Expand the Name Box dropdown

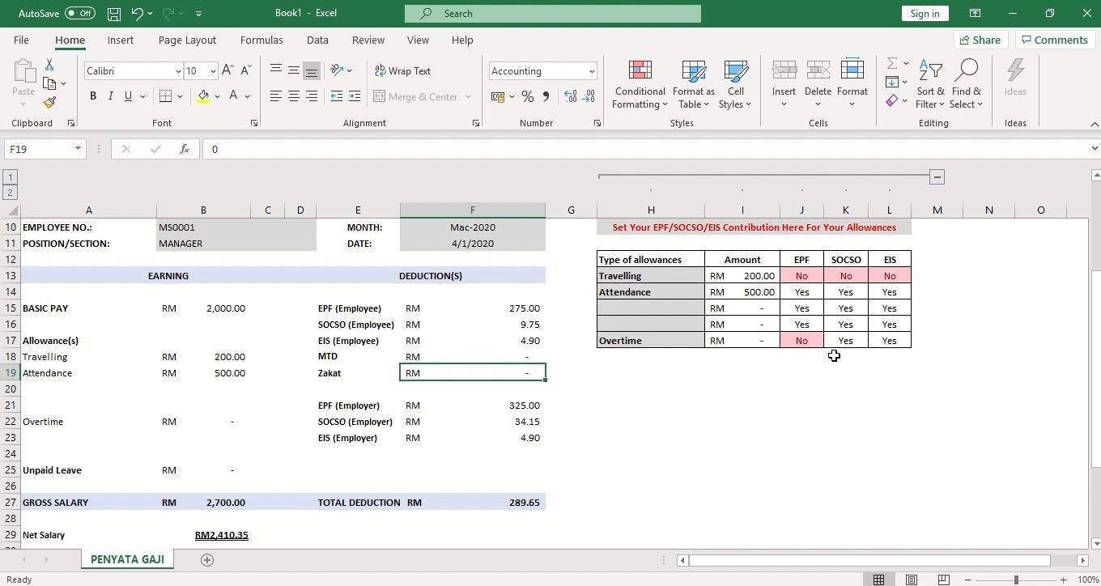[78, 149]
